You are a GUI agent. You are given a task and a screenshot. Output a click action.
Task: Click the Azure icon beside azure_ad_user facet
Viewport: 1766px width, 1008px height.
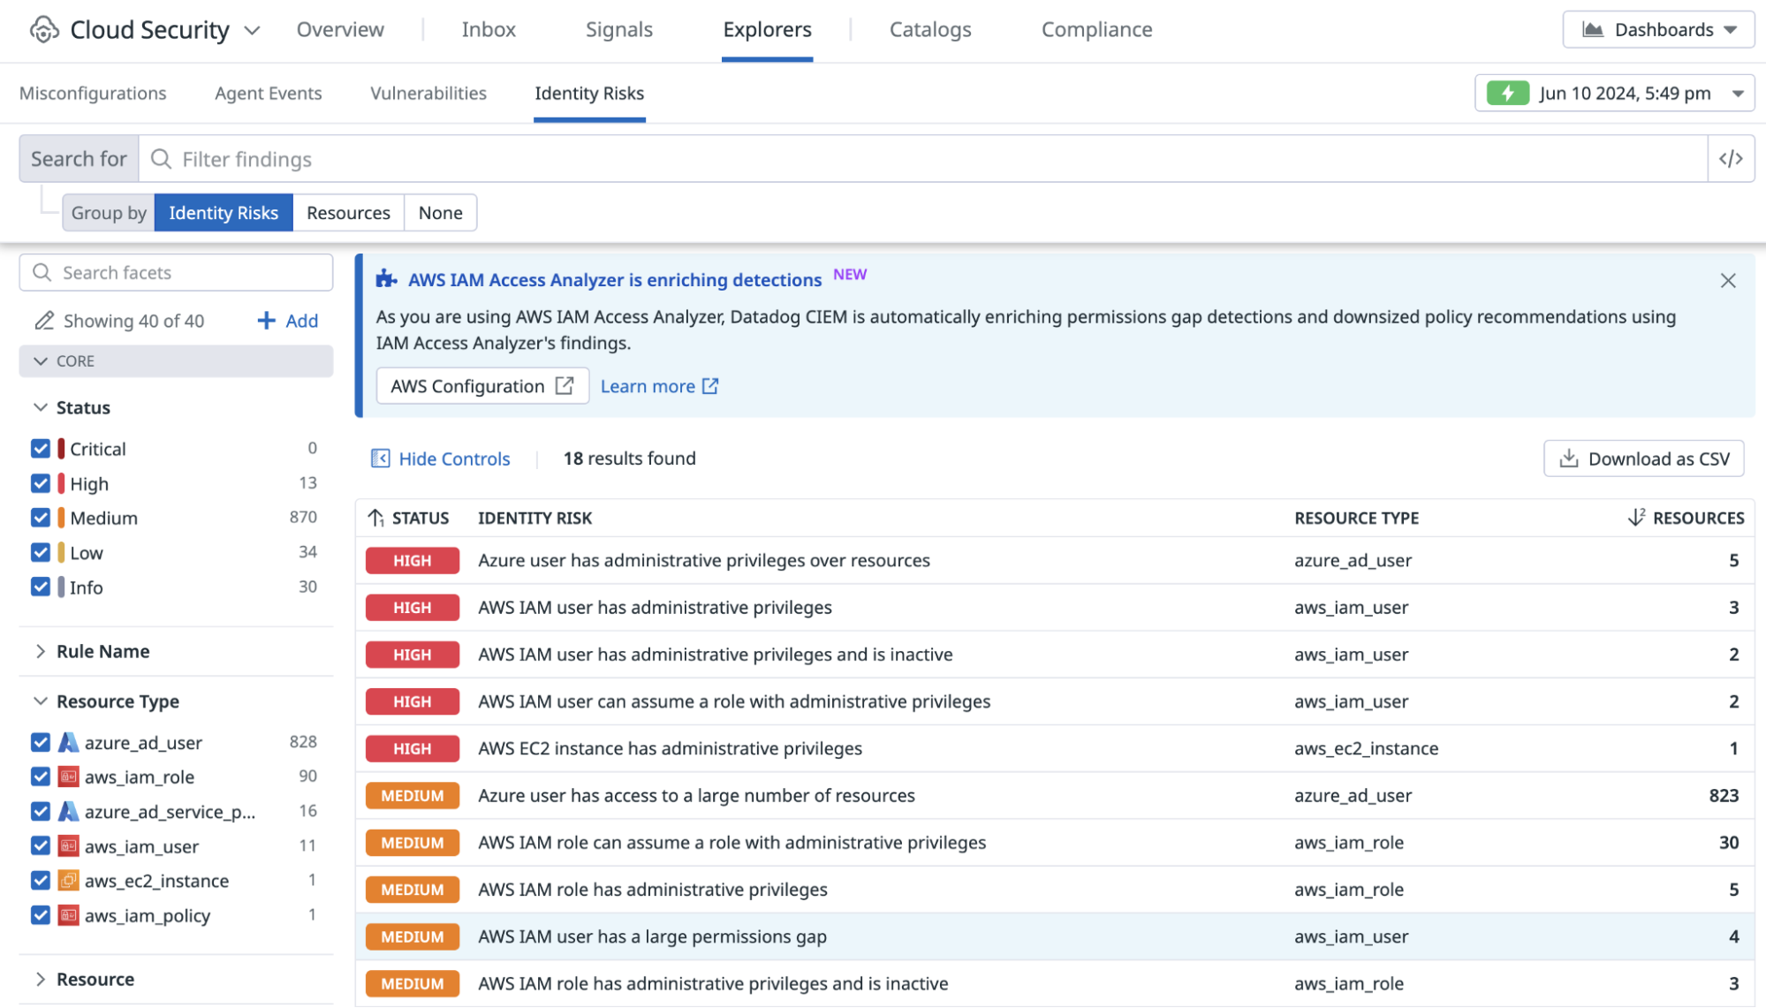pyautogui.click(x=68, y=742)
